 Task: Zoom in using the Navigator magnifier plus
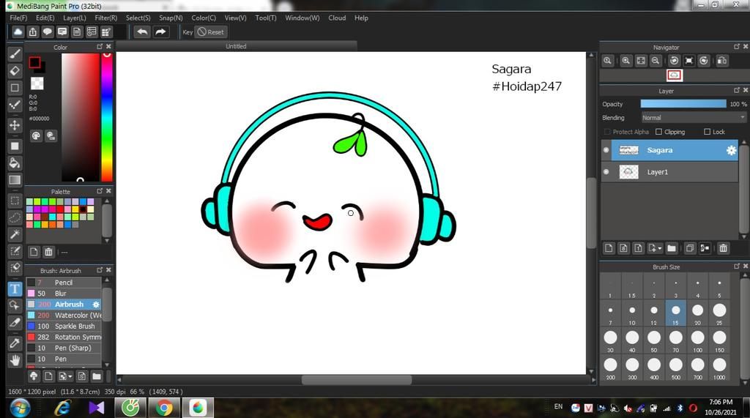point(625,61)
